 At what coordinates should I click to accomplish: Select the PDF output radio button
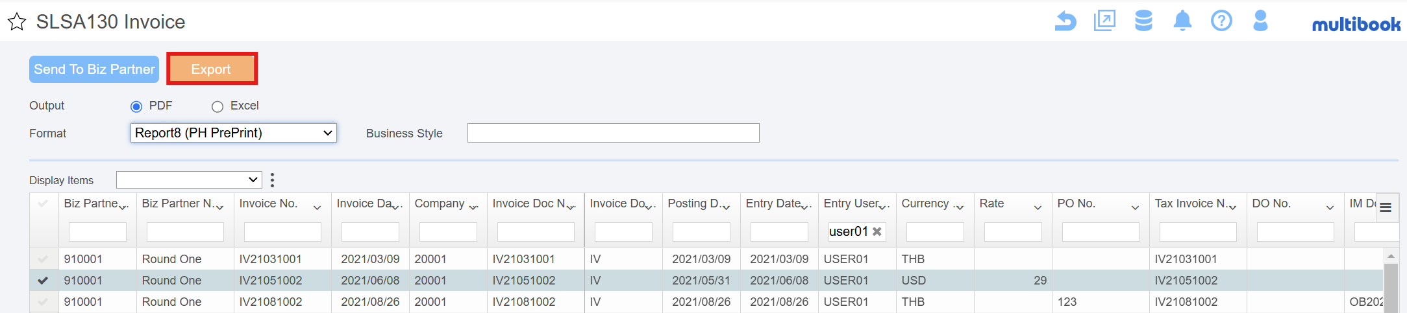tap(136, 106)
